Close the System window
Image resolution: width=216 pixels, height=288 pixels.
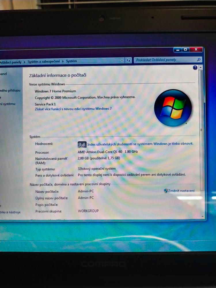click(196, 50)
